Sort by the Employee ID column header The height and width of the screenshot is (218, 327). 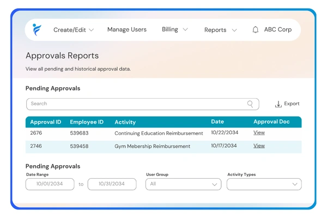coord(87,122)
